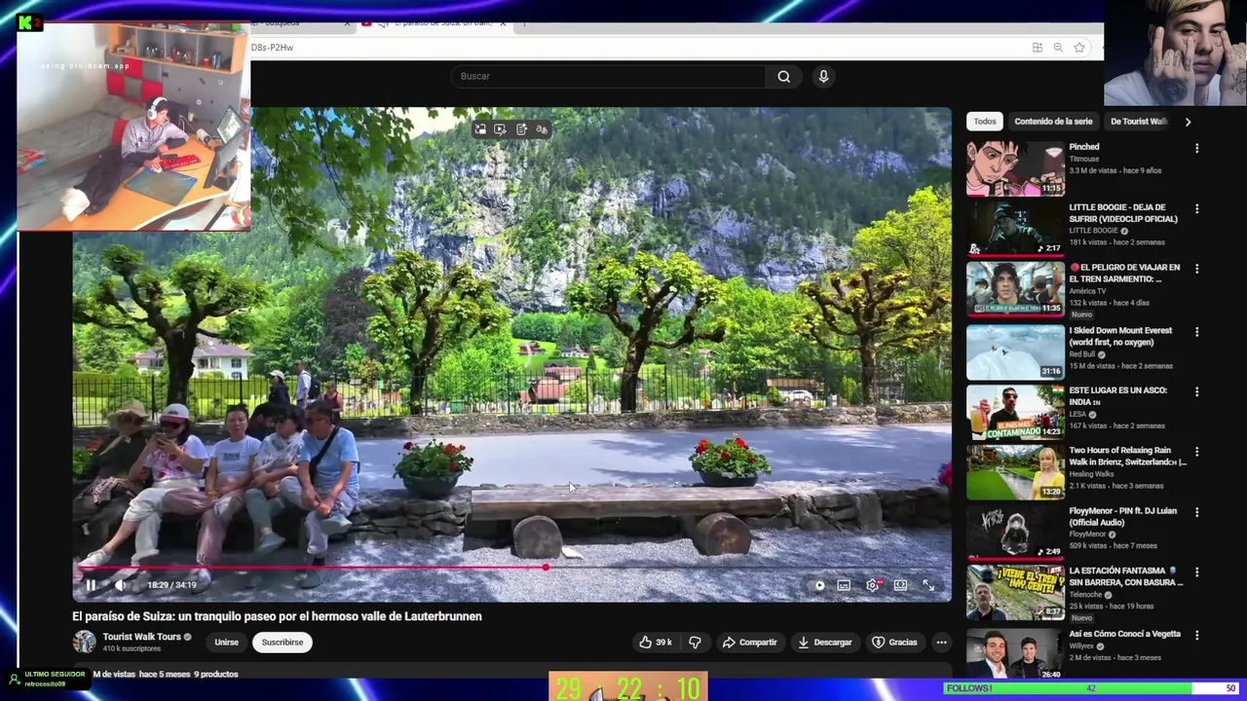The image size is (1247, 701).
Task: Click the Descargar button
Action: point(824,643)
